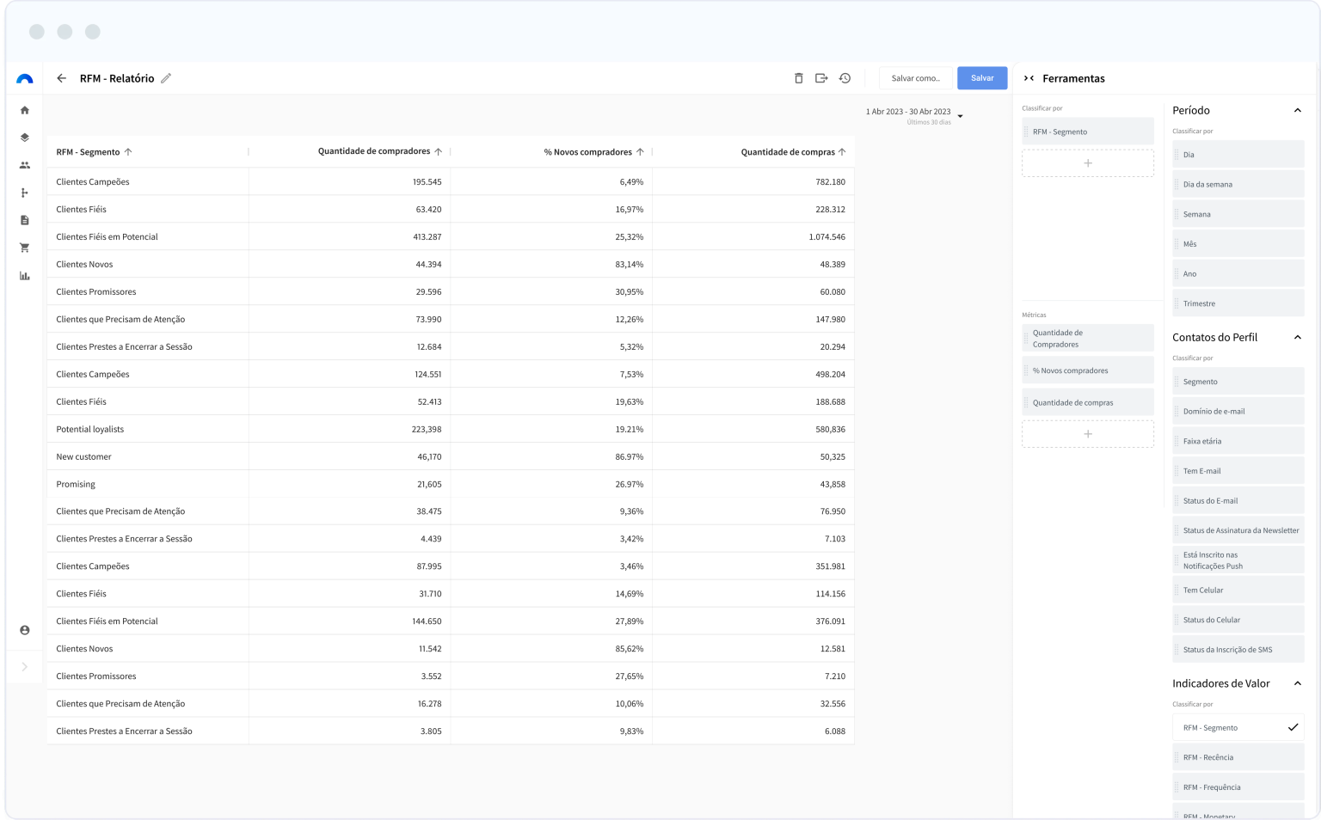Viewport: 1321px width, 820px height.
Task: Click the back arrow beside report title
Action: coord(61,78)
